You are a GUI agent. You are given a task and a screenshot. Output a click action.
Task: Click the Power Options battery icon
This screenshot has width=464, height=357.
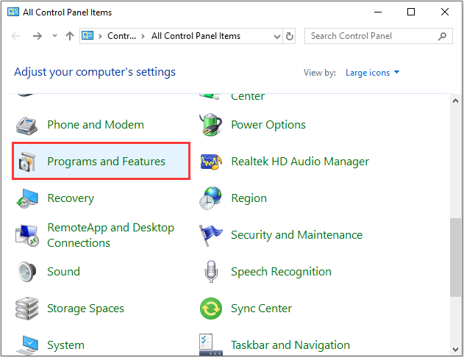point(211,124)
